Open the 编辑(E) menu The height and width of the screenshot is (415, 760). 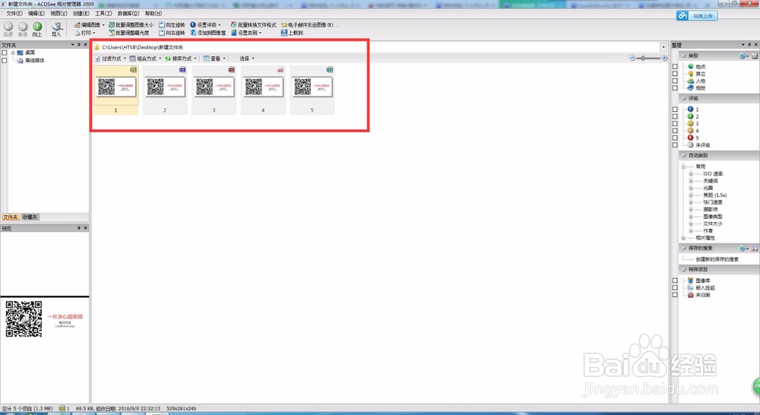(x=36, y=14)
